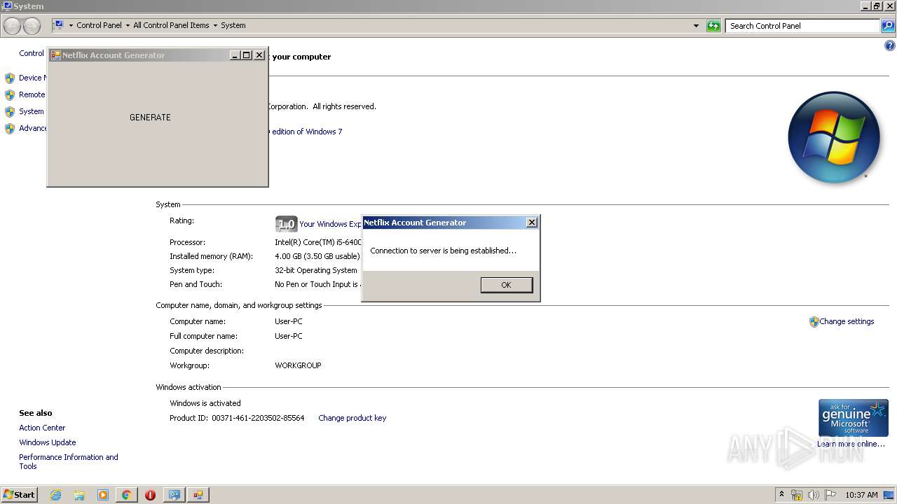Click the shield icon beside Remote settings
The image size is (897, 504).
(10, 94)
